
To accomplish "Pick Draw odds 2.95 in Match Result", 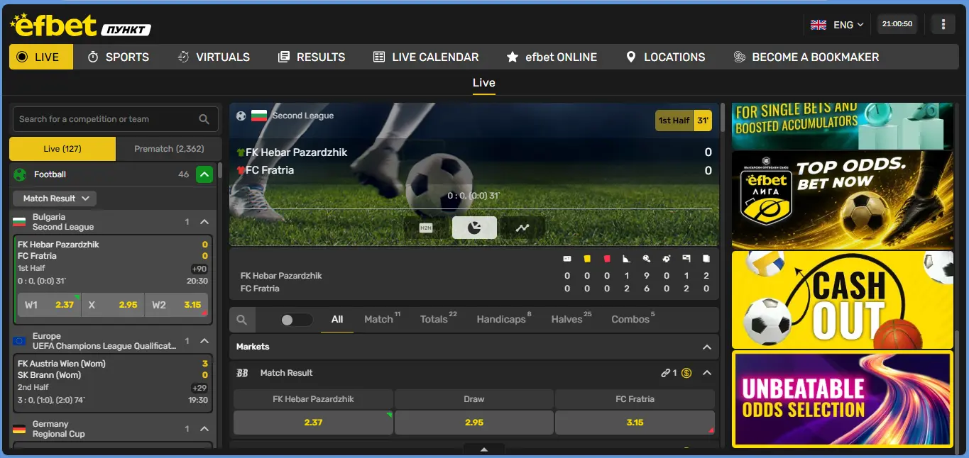I will coord(474,423).
